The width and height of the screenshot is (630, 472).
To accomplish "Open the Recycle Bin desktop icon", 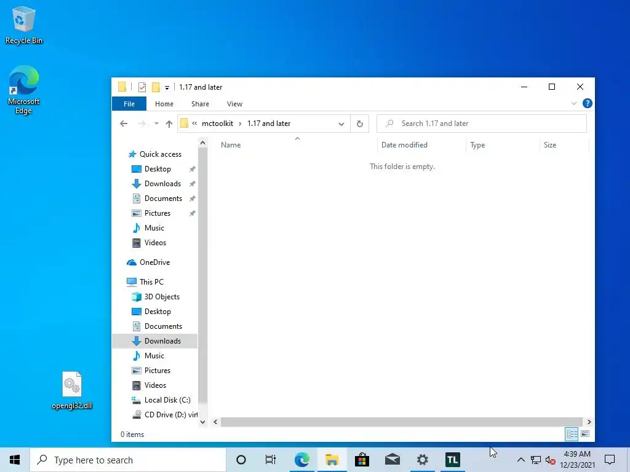I will coord(24,26).
